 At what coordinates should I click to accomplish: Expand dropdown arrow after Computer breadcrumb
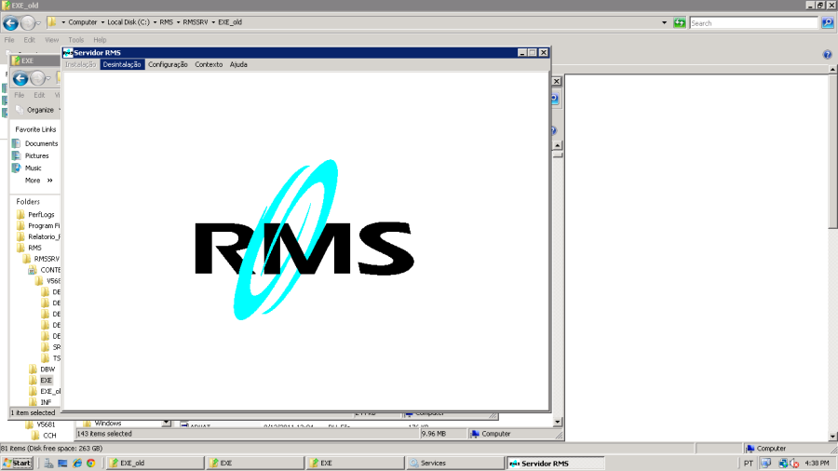tap(102, 22)
